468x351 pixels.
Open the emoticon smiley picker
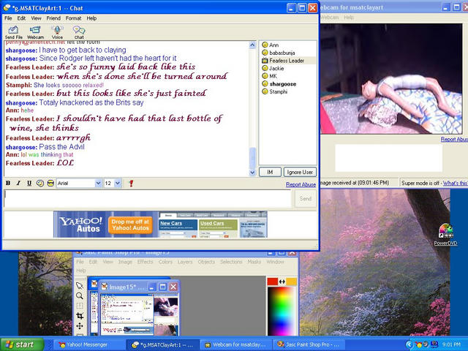40,184
